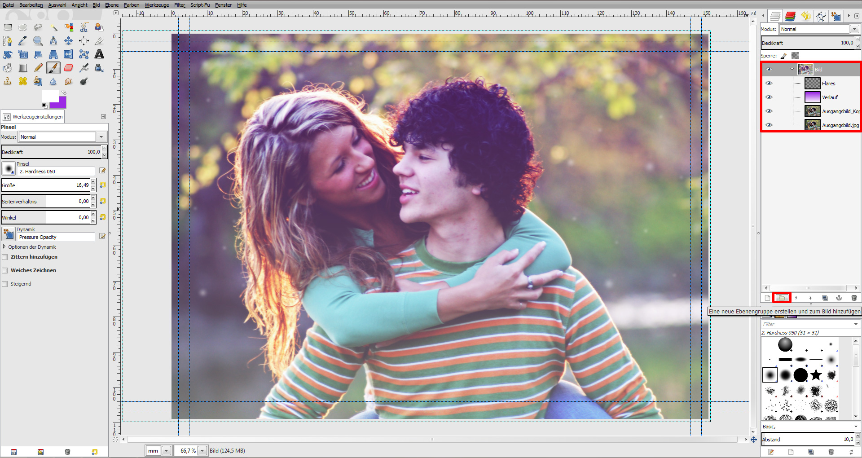Select the Heal tool

(x=23, y=81)
